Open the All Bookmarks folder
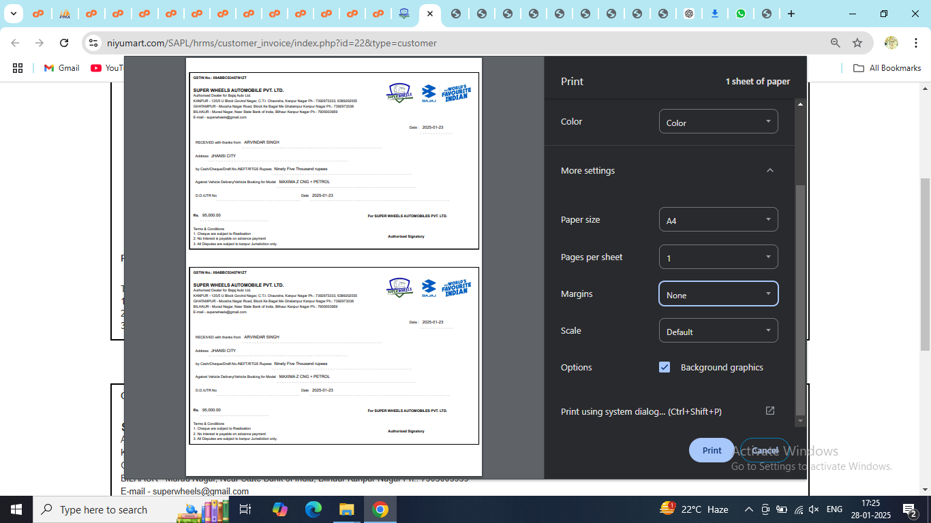The height and width of the screenshot is (523, 931). [x=887, y=68]
